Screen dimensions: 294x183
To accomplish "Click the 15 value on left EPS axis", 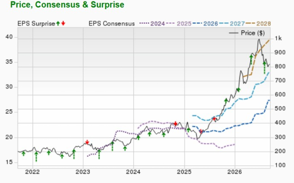I will [9, 162].
